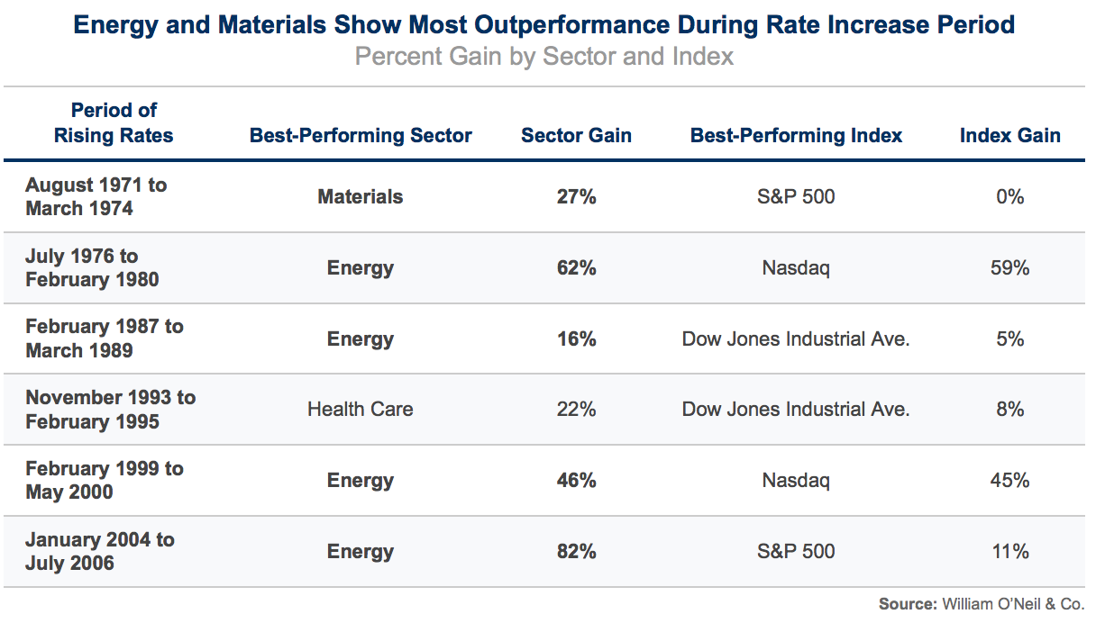Select the Index Gain column header
The width and height of the screenshot is (1096, 623).
click(1009, 136)
